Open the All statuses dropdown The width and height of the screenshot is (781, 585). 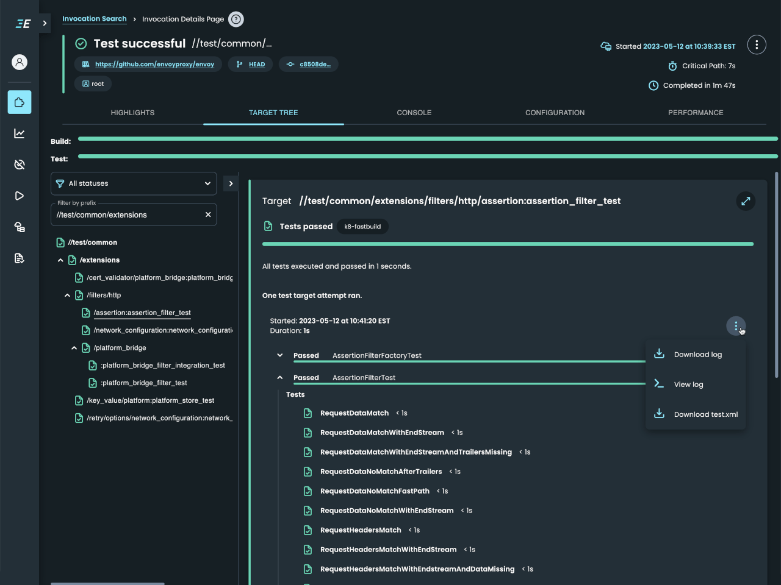coord(134,183)
